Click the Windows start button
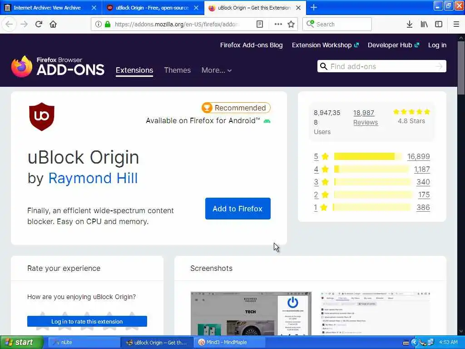This screenshot has height=349, width=465. click(21, 342)
